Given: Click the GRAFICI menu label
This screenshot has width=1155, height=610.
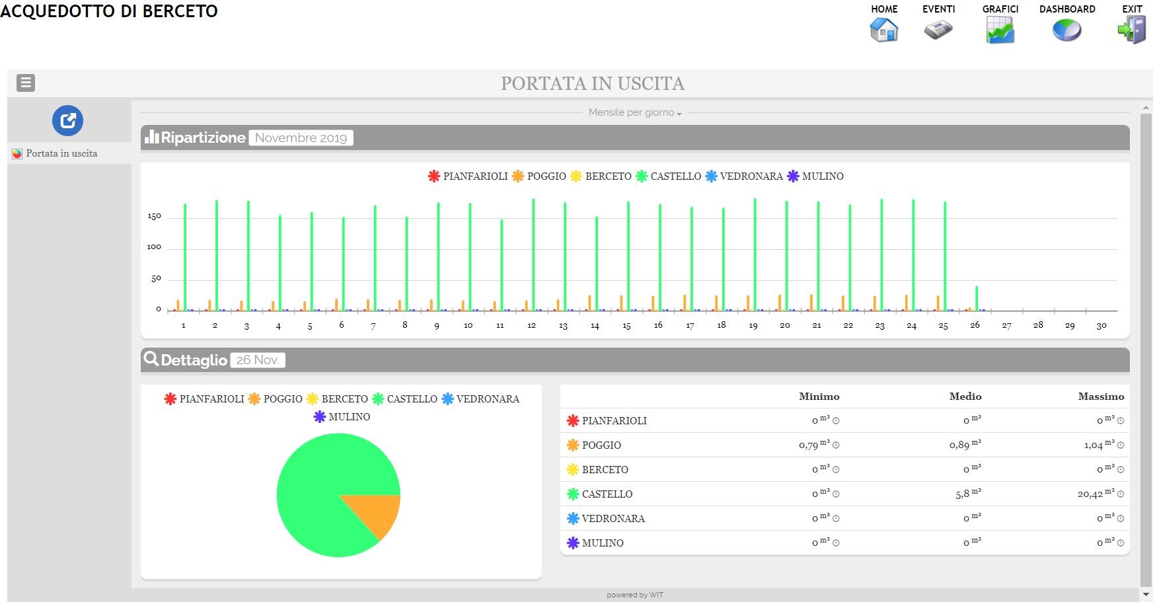Looking at the screenshot, I should pyautogui.click(x=1000, y=9).
